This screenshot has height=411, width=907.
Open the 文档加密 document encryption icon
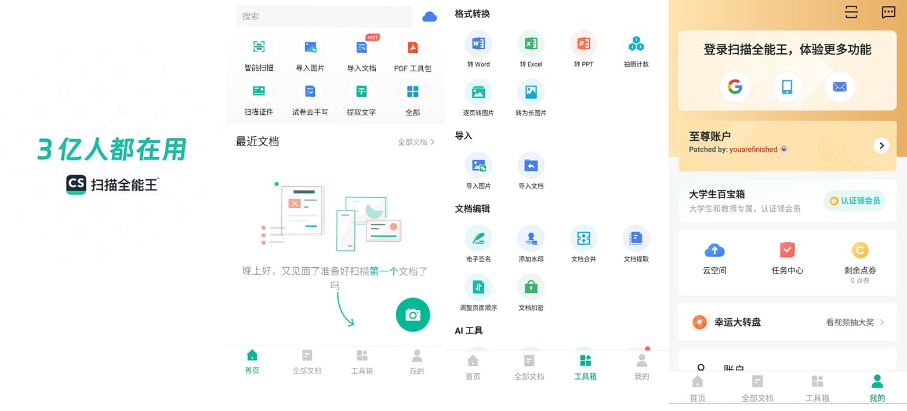pos(531,287)
